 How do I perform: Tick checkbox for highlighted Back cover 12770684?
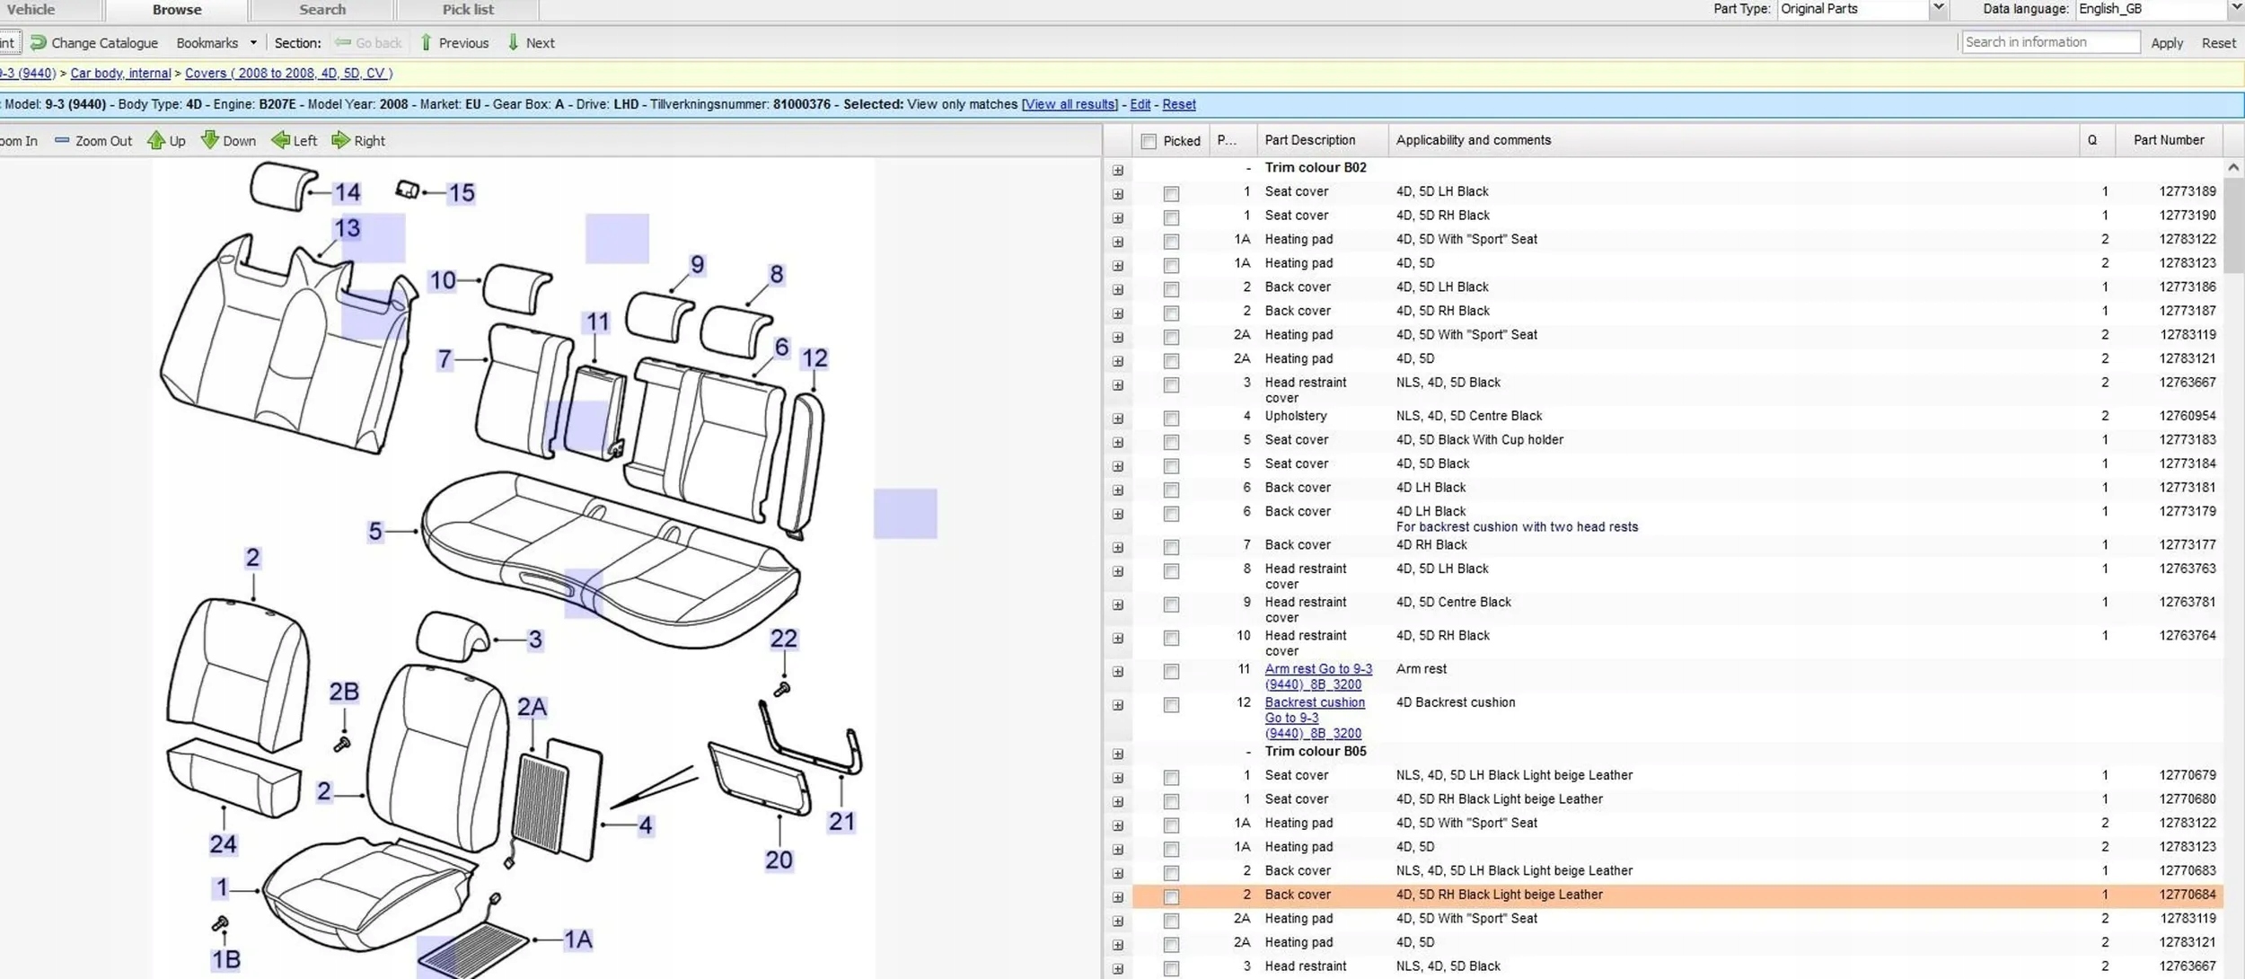click(1171, 896)
